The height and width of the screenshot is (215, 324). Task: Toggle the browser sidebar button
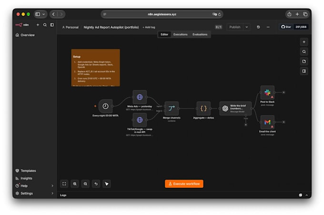pos(38,14)
